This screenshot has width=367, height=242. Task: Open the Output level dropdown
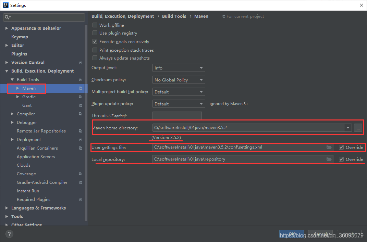tap(179, 68)
